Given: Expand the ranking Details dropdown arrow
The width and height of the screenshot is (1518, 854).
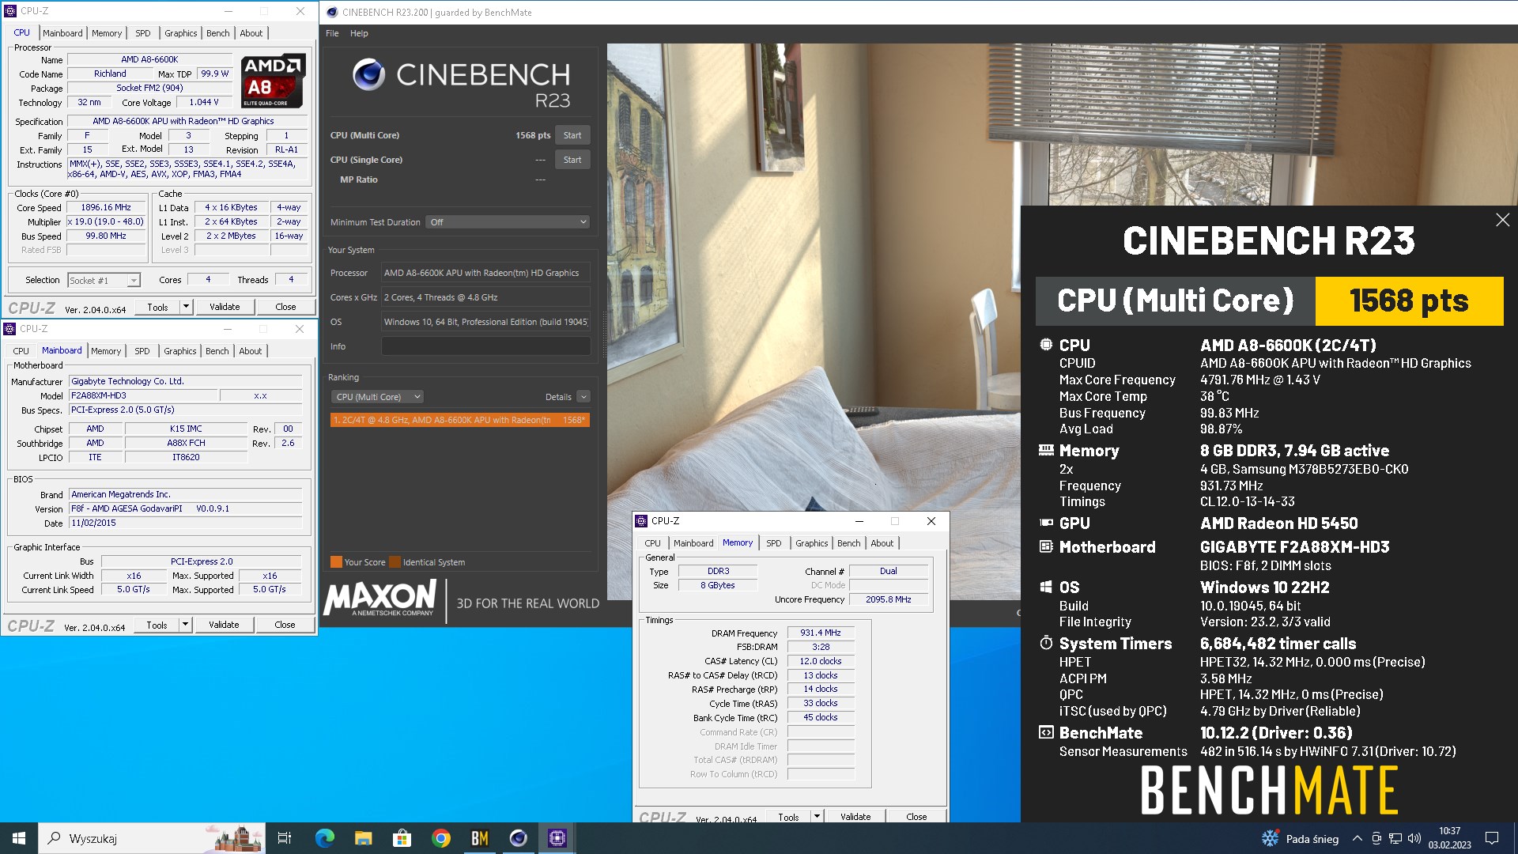Looking at the screenshot, I should coord(583,397).
